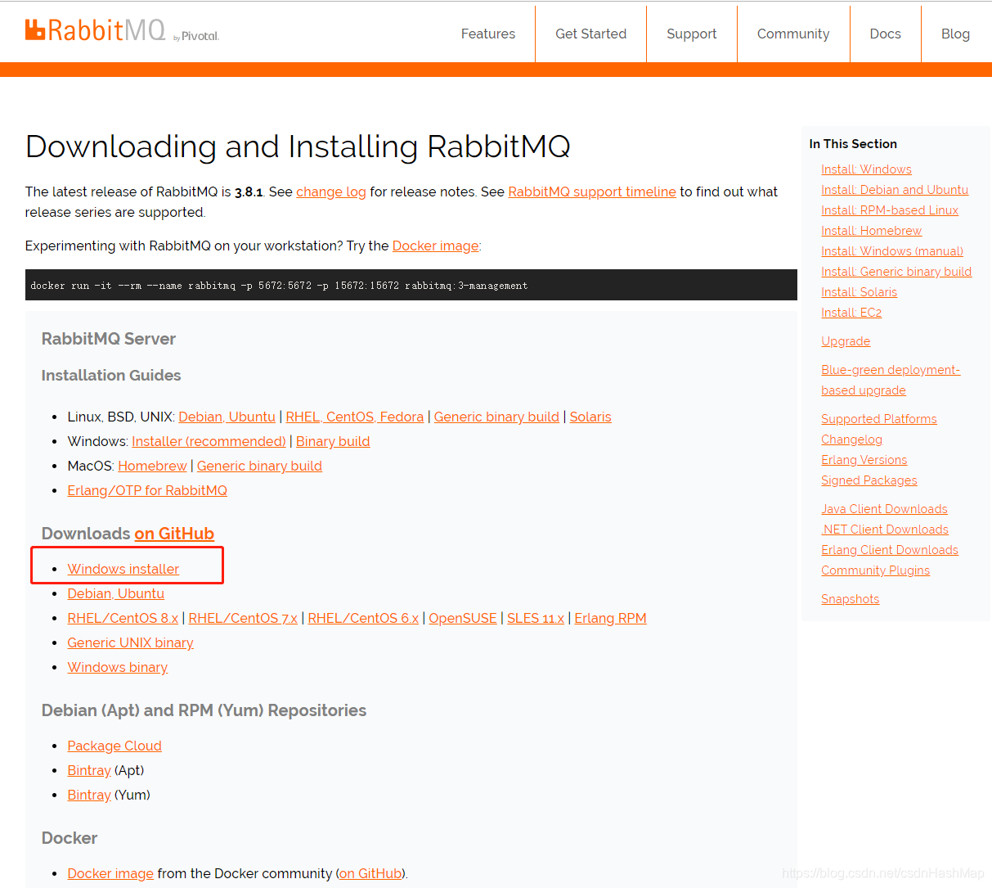The width and height of the screenshot is (992, 888).
Task: Open Blue-green deployment-based upgrade link
Action: pos(891,380)
